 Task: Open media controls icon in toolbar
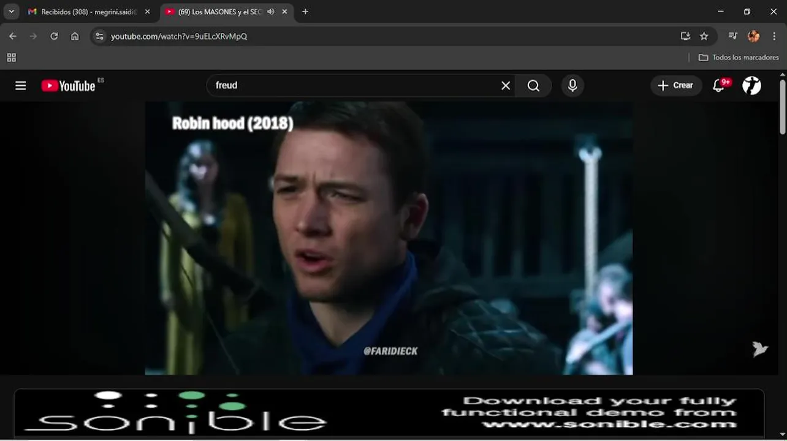[732, 36]
